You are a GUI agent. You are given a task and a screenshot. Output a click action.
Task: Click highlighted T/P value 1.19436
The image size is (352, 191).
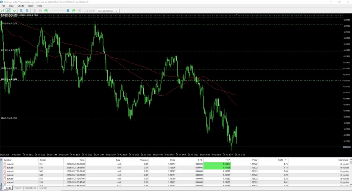pyautogui.click(x=217, y=167)
